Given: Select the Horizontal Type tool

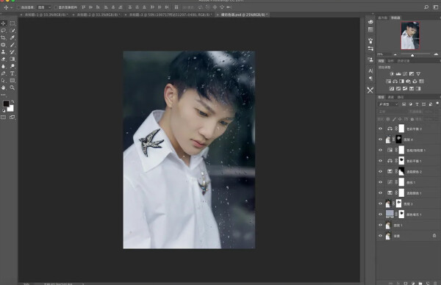Looking at the screenshot, I should pyautogui.click(x=12, y=73).
